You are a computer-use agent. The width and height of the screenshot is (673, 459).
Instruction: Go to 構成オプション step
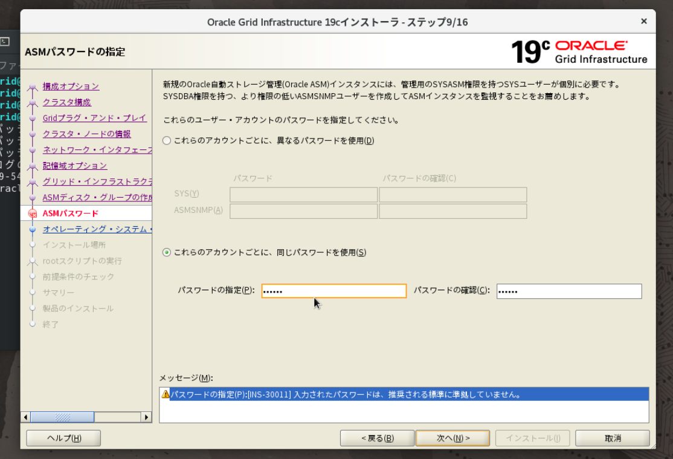click(x=71, y=86)
